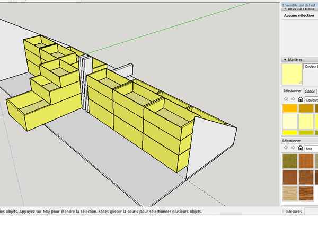Click the forward arrow in the Couleurs browser
The width and height of the screenshot is (318, 238).
(x=293, y=99)
